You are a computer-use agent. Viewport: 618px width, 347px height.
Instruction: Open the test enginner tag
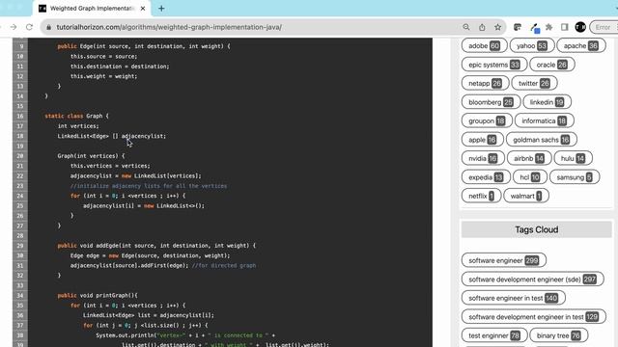494,335
